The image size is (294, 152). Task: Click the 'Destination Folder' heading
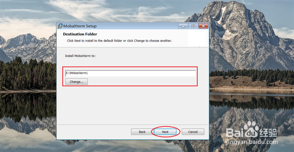tap(80, 34)
